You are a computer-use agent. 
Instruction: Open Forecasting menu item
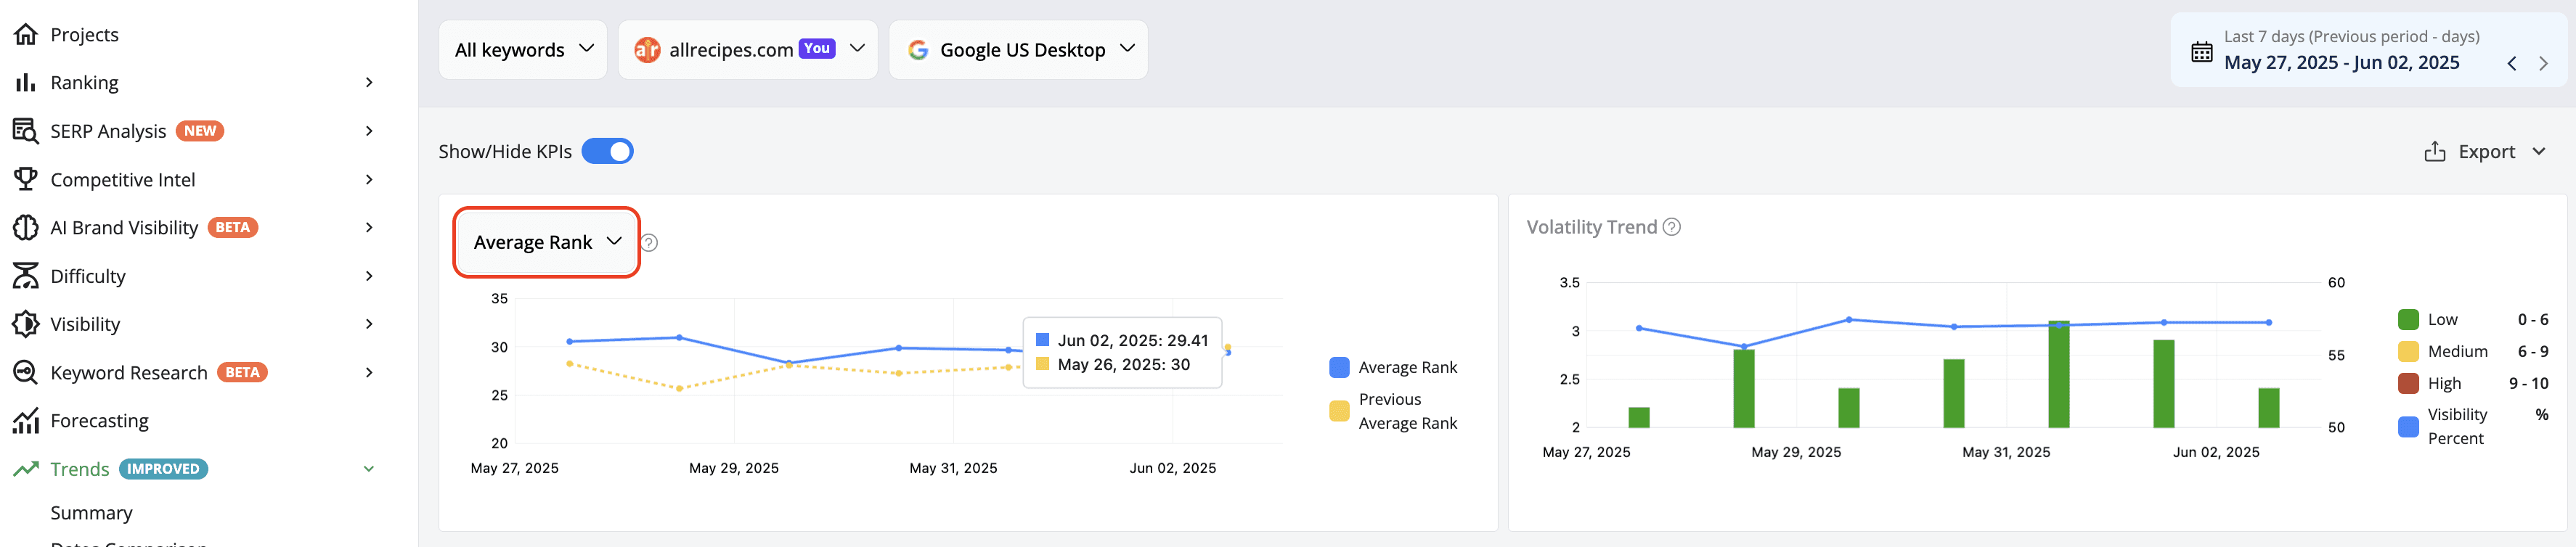pyautogui.click(x=100, y=421)
